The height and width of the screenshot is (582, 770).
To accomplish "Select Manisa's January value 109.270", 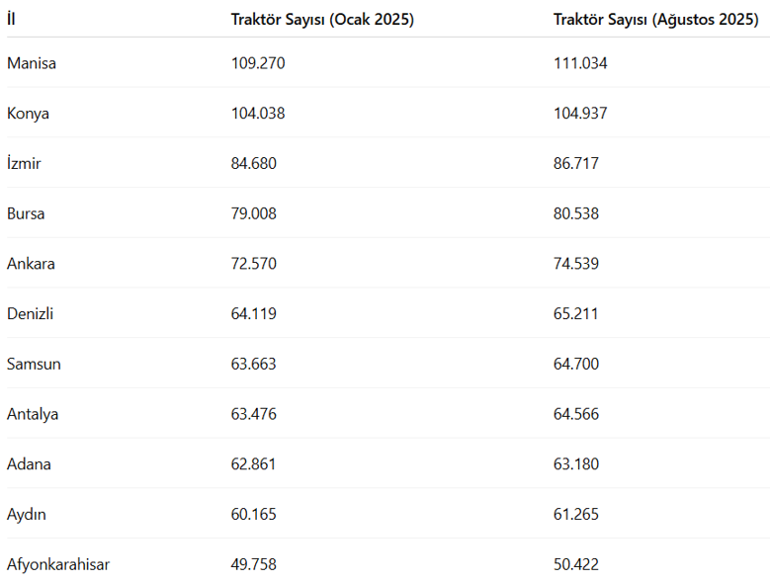I will pos(258,63).
